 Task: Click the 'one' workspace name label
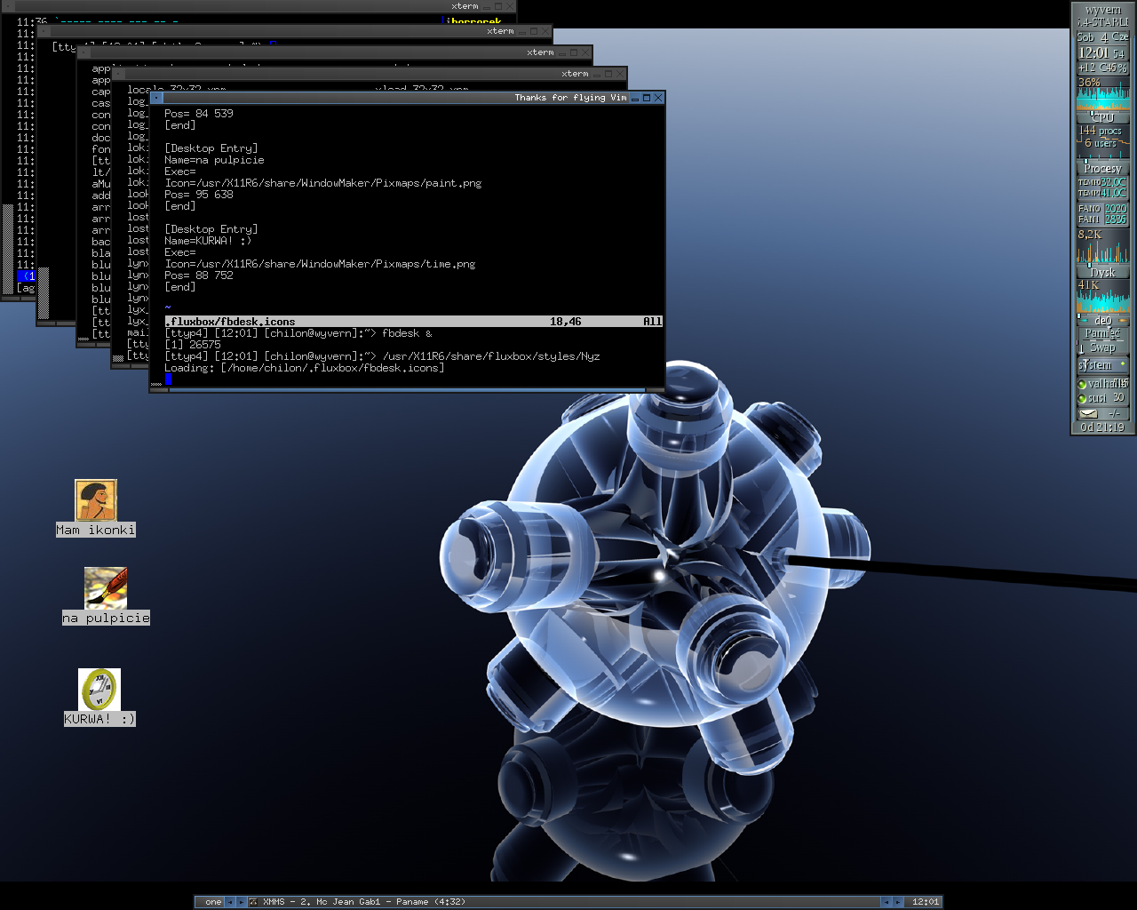(213, 902)
